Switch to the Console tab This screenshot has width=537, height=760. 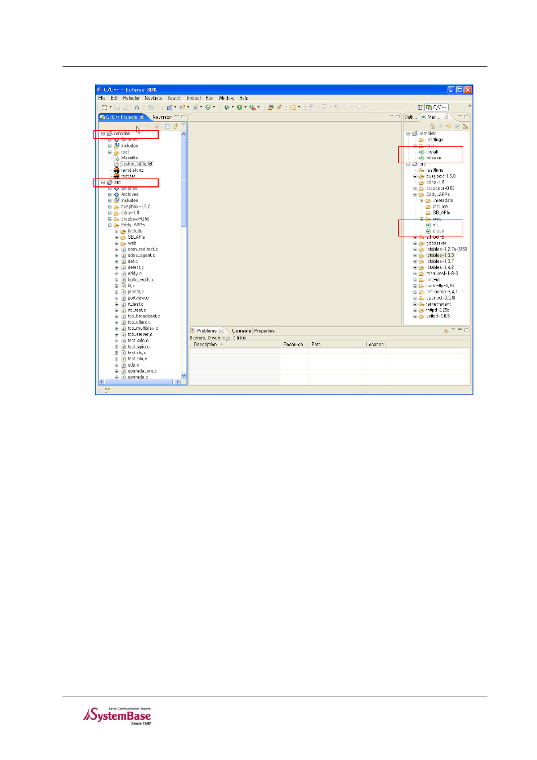click(x=241, y=331)
